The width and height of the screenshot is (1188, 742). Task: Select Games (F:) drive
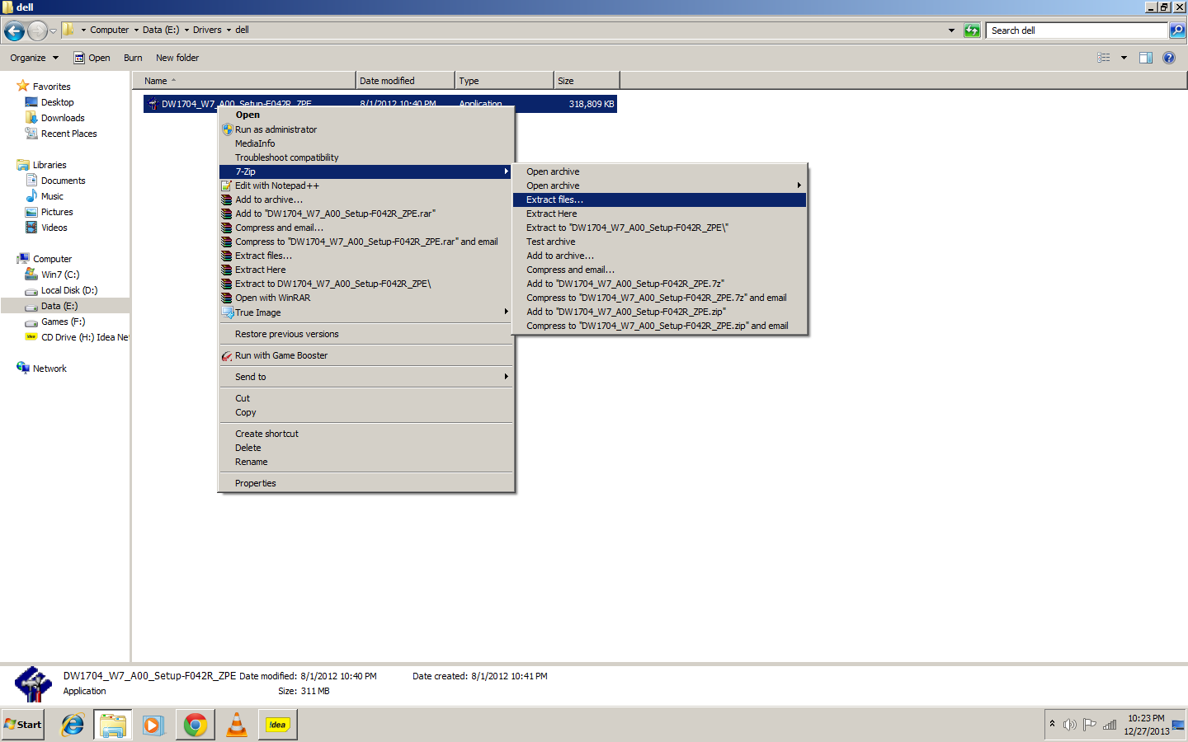63,322
